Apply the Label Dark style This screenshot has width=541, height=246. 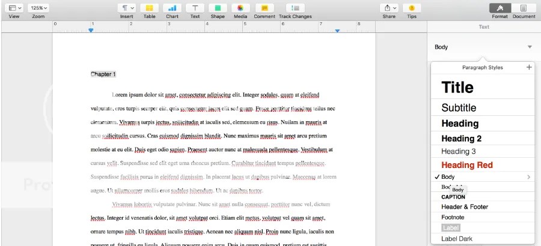[483, 238]
